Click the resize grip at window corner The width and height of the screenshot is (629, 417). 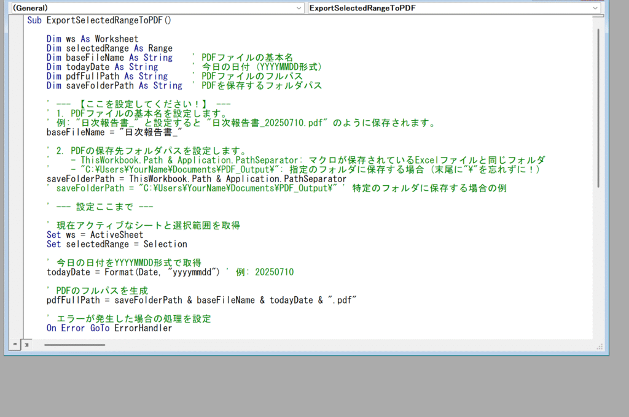(x=600, y=347)
